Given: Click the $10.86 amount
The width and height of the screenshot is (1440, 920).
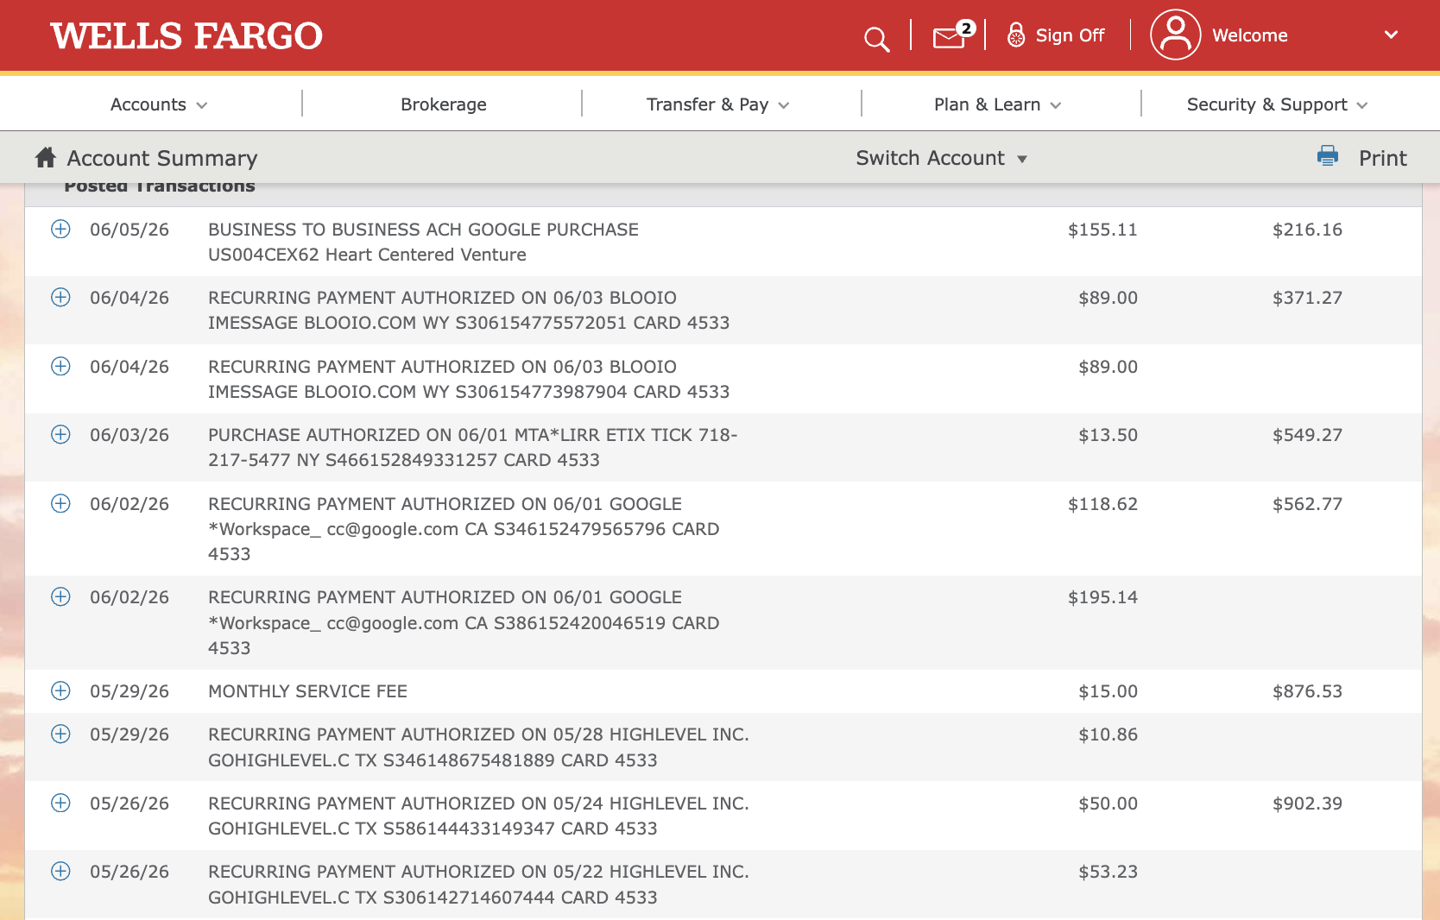Looking at the screenshot, I should [1108, 734].
